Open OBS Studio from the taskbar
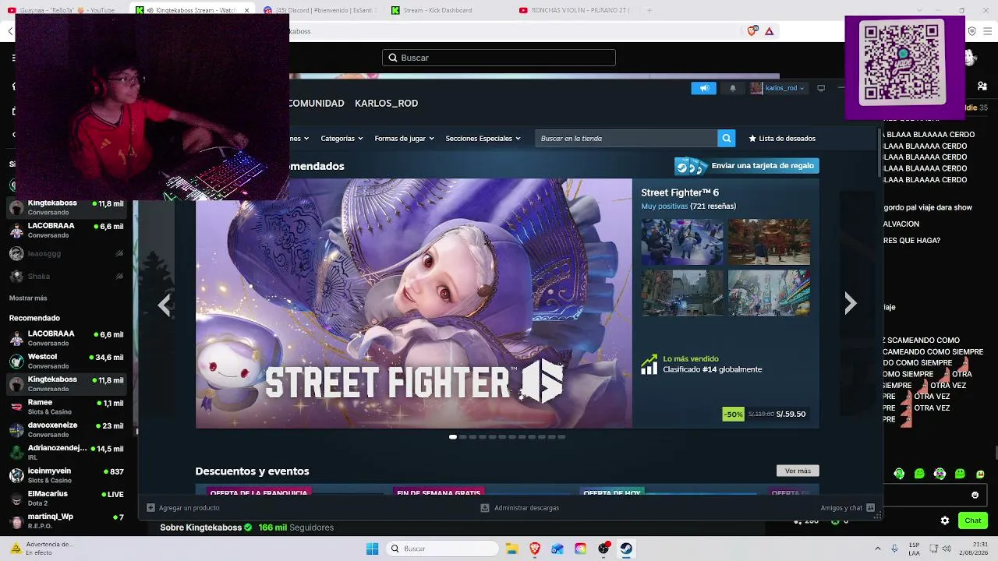This screenshot has height=561, width=998. [603, 549]
